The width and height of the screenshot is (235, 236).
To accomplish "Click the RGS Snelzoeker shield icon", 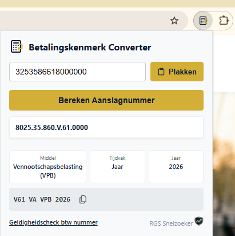I will (199, 221).
